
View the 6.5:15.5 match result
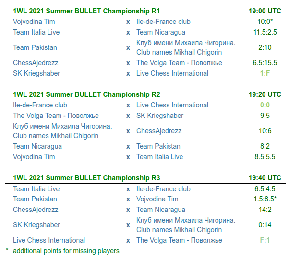point(265,63)
